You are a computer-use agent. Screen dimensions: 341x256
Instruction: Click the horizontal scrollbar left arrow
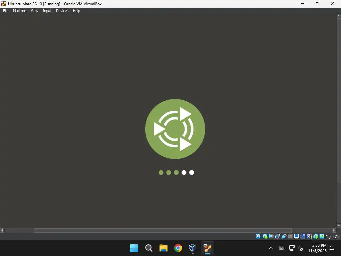click(2, 230)
